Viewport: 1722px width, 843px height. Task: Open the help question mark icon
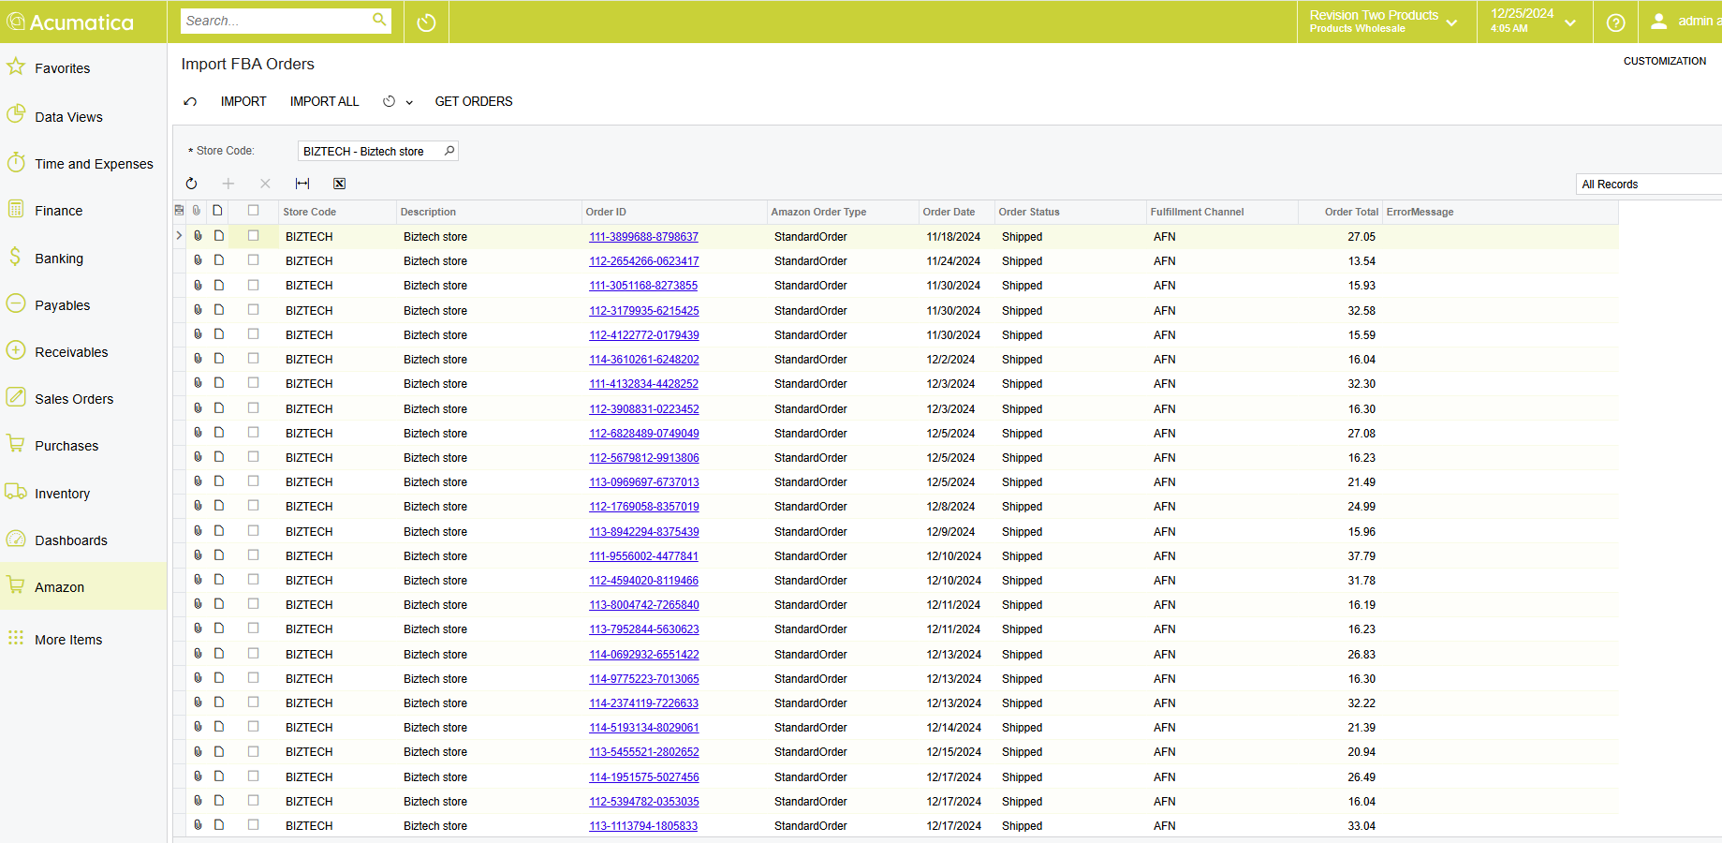pos(1615,22)
